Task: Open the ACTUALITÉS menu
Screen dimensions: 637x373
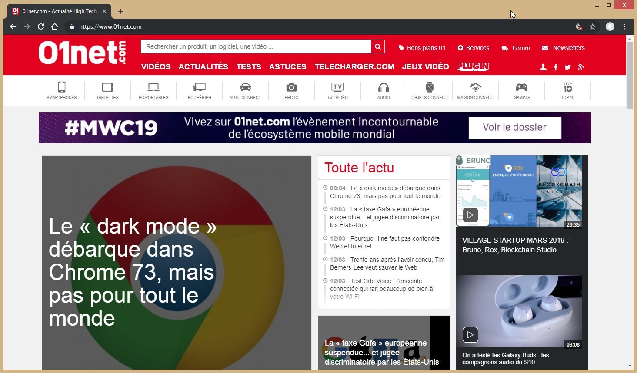Action: [x=203, y=66]
